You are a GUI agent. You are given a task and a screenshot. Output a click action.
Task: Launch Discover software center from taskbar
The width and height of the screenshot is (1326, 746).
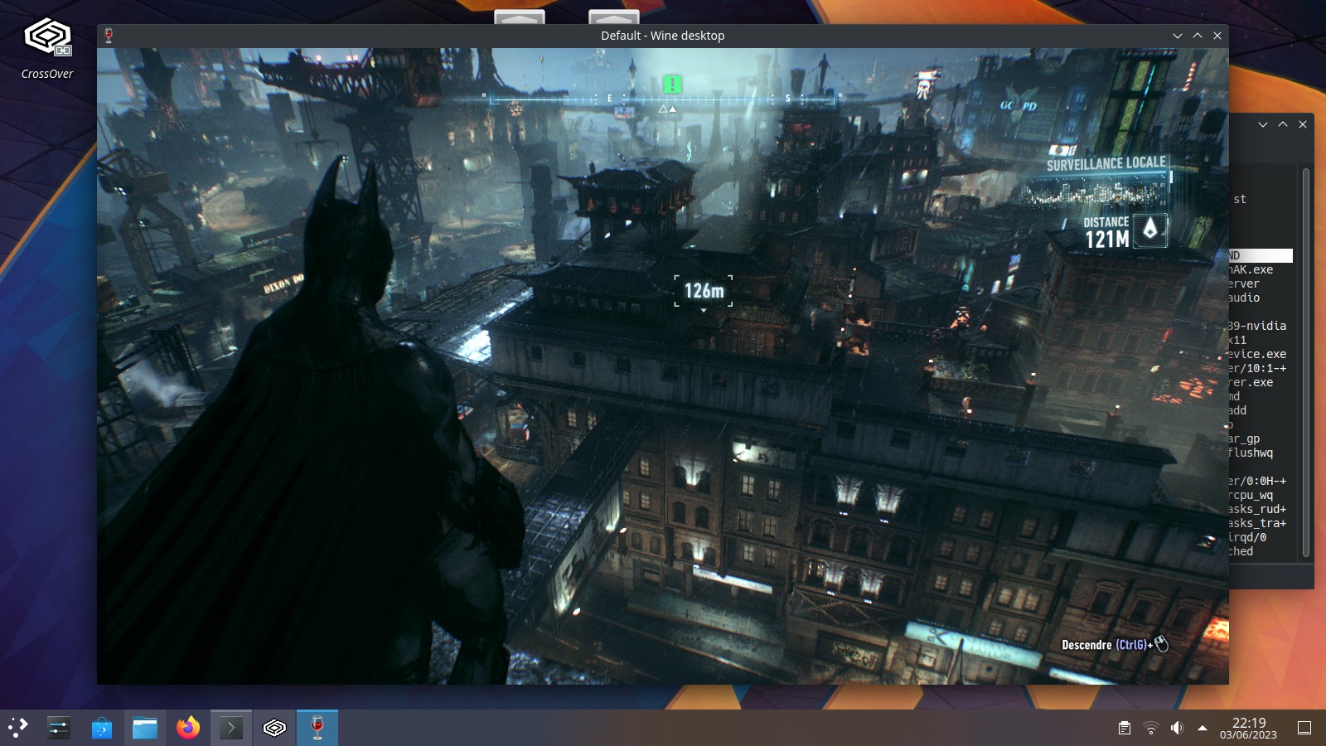click(102, 728)
